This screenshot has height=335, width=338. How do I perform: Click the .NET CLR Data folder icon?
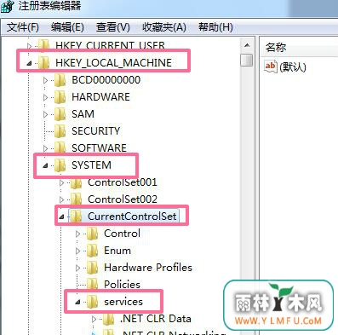[108, 319]
